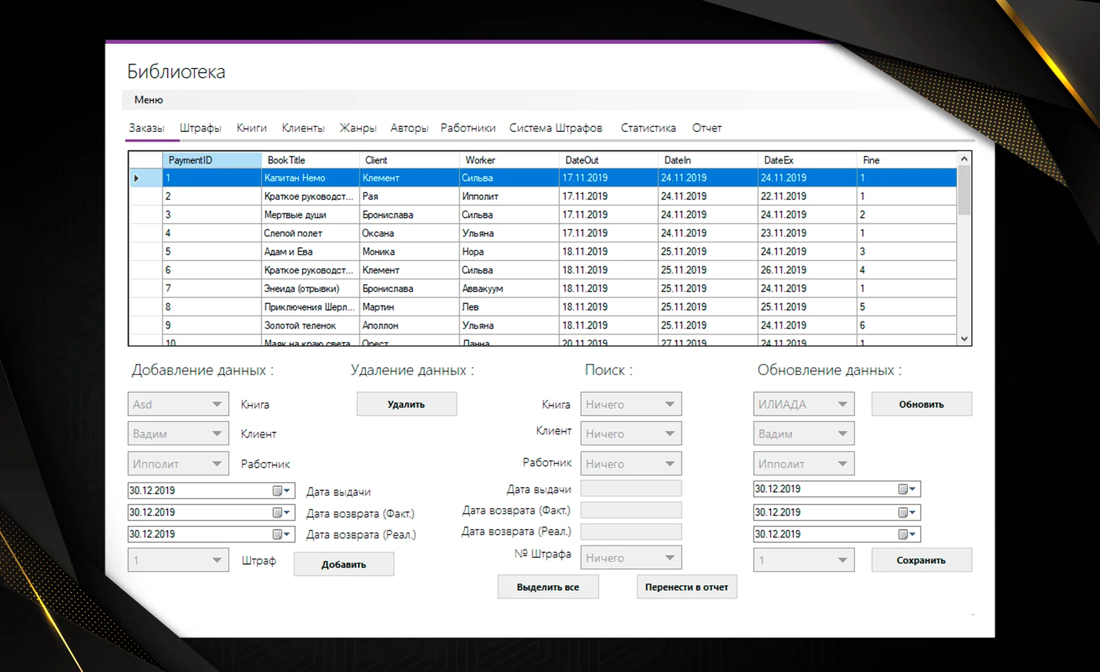Click the Сохранить button

pyautogui.click(x=922, y=560)
